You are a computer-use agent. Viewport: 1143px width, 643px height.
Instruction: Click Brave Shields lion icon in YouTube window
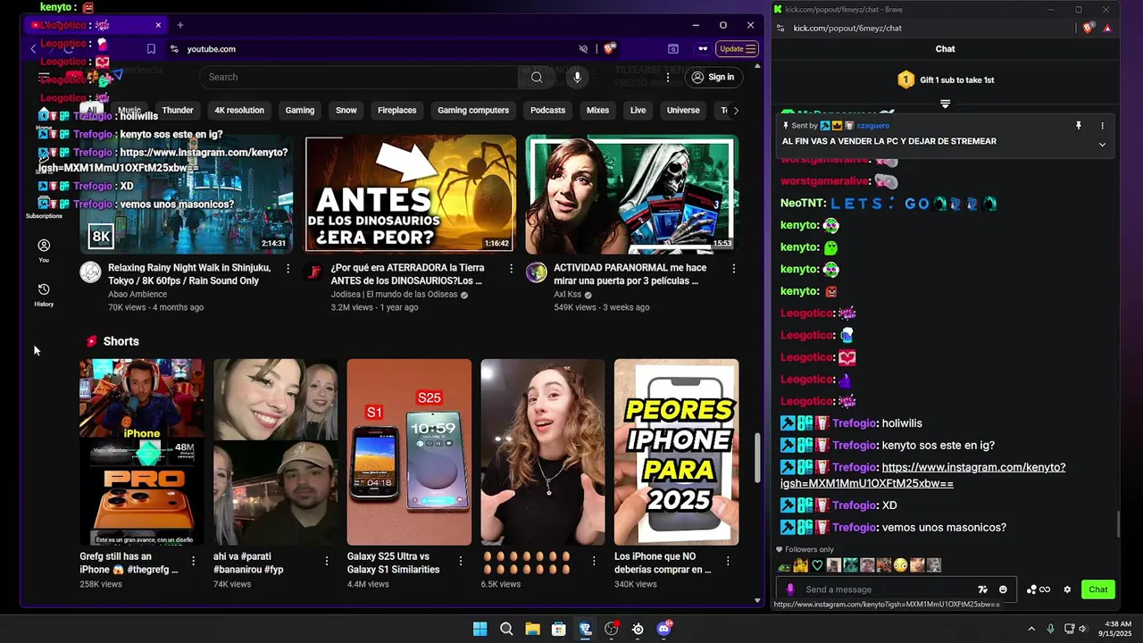point(609,49)
